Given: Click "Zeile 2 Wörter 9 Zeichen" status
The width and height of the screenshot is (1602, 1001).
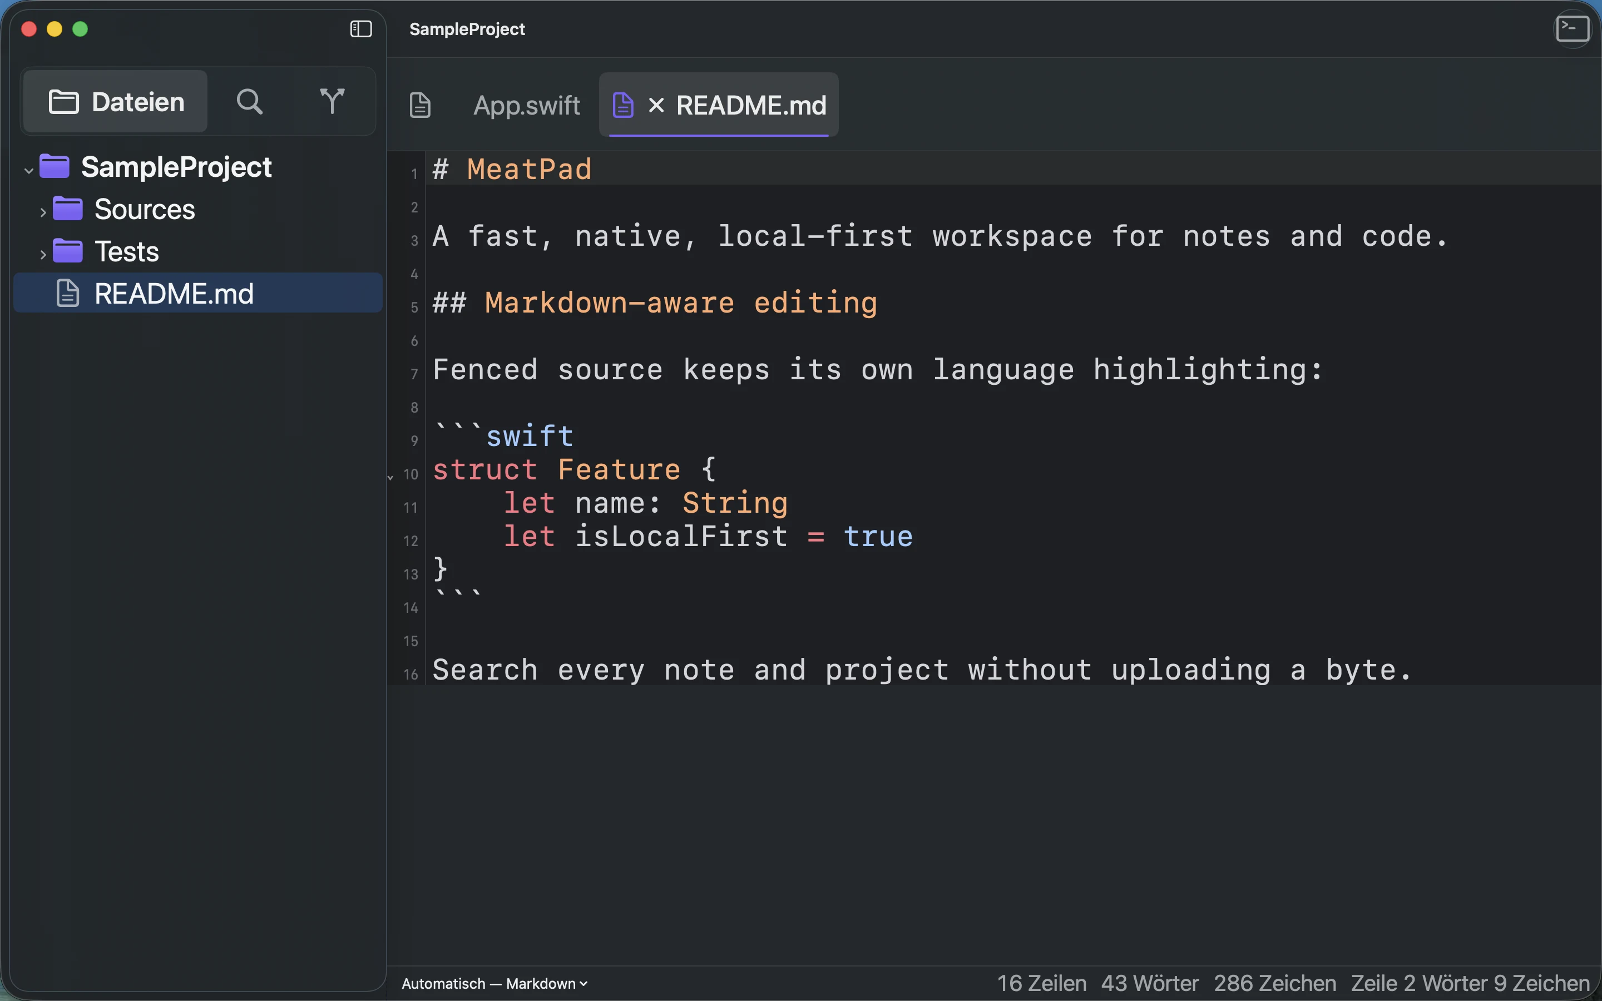Looking at the screenshot, I should point(1470,984).
